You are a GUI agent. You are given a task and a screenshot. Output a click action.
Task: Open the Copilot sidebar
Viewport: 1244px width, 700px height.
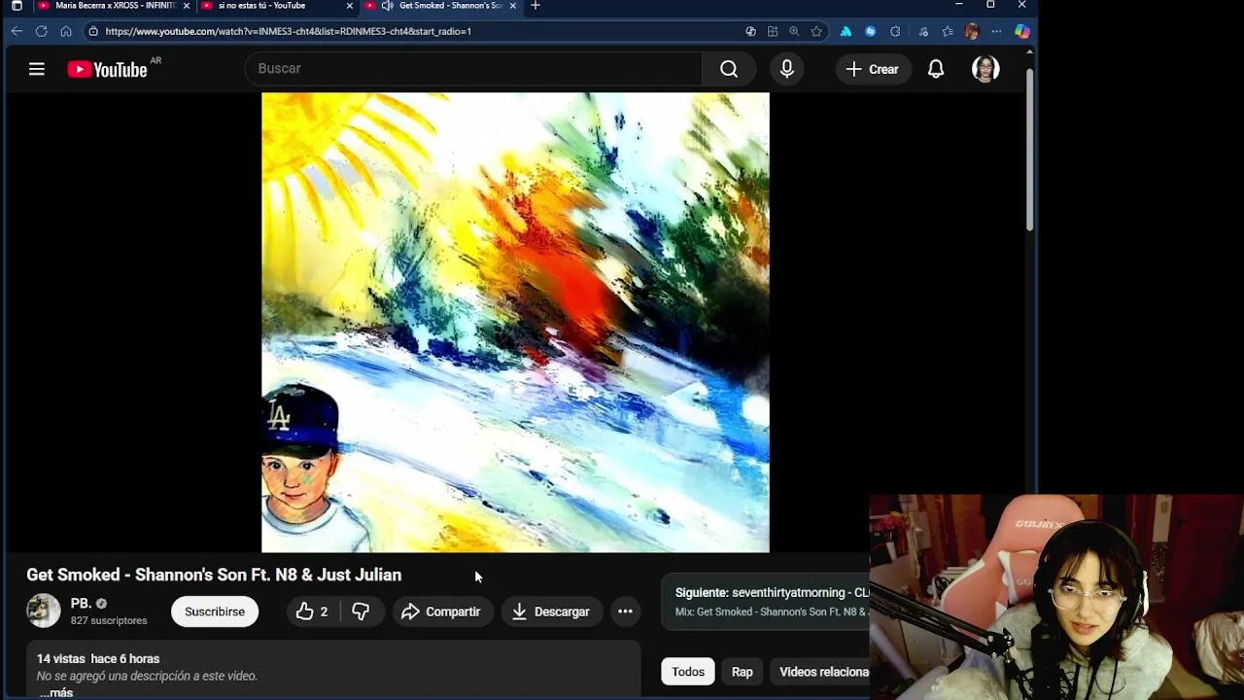1022,31
